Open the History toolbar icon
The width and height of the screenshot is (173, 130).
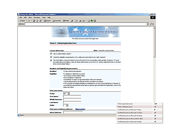[x=72, y=21]
